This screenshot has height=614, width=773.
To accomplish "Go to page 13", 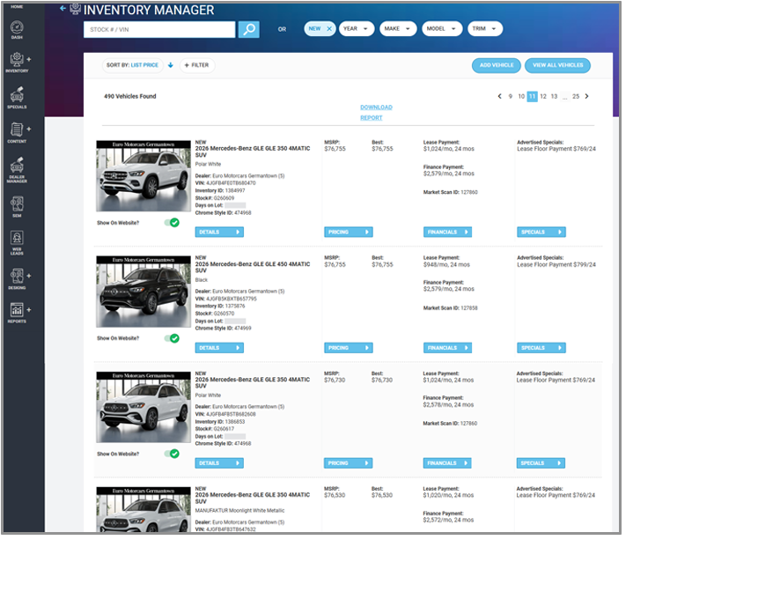I will [554, 96].
